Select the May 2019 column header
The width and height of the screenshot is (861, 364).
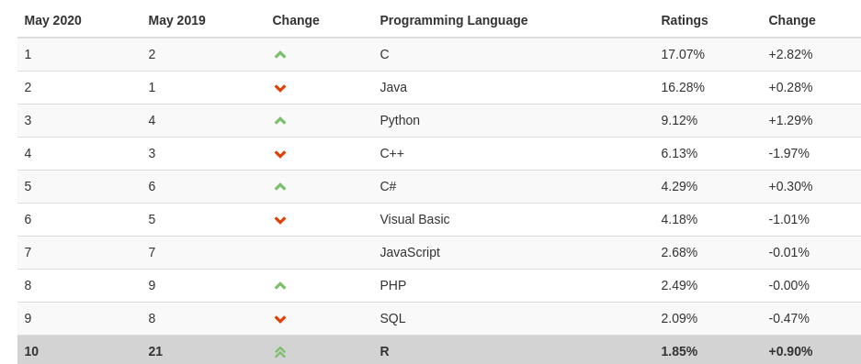click(x=176, y=20)
